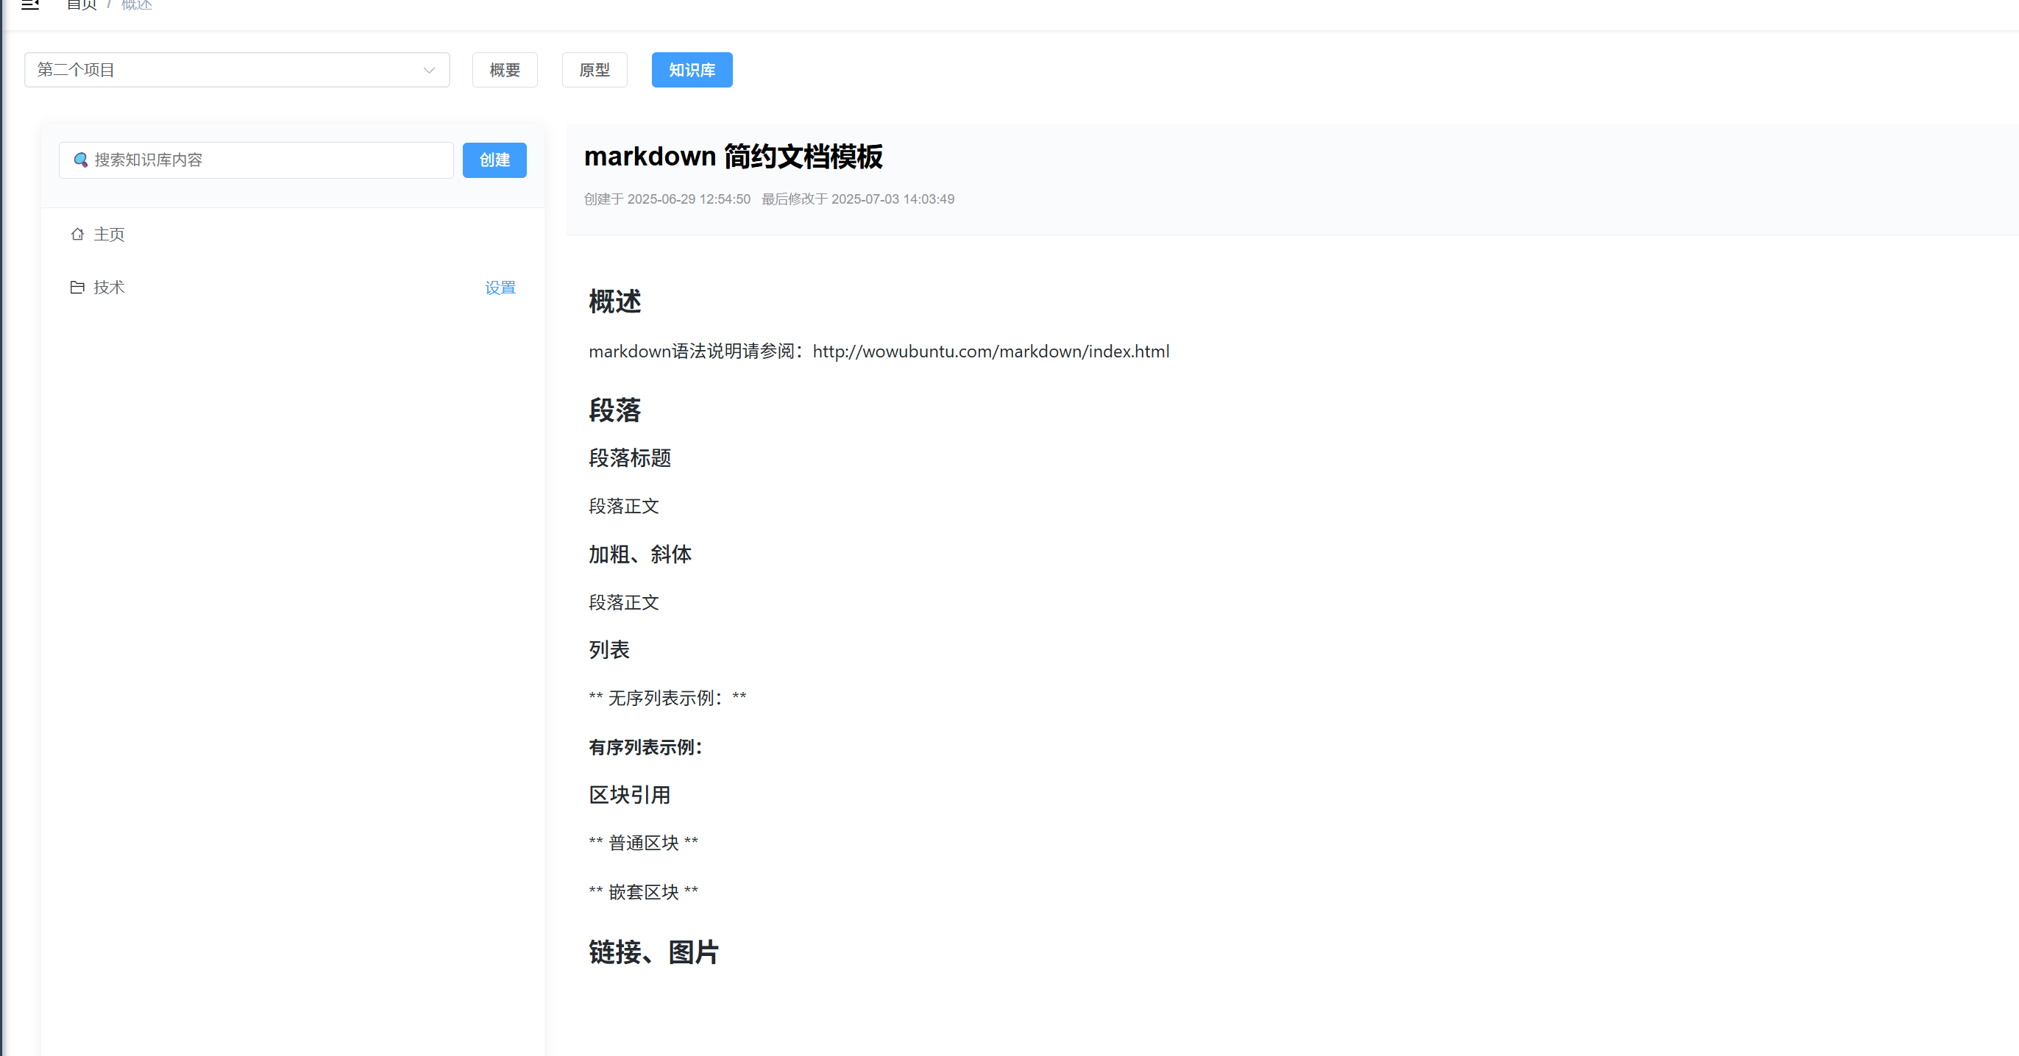Focus the 搜索知识库内容 search field

[x=256, y=160]
